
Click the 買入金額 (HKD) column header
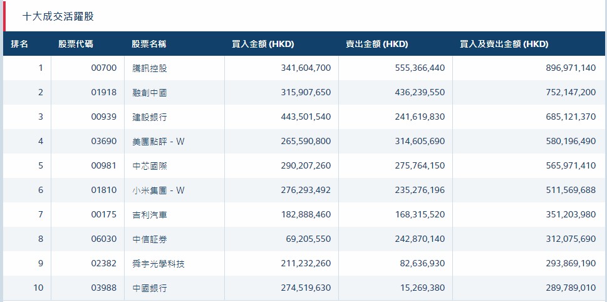point(263,44)
